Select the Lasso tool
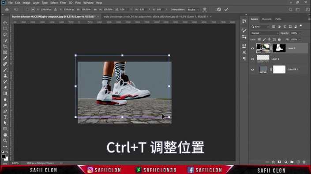Image resolution: width=311 pixels, height=174 pixels. (5, 35)
